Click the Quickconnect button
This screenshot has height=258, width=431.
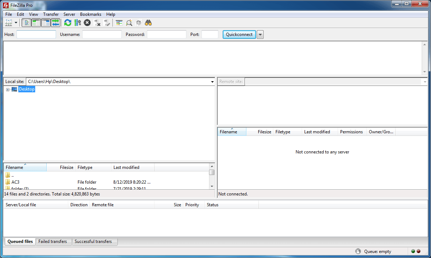tap(239, 34)
